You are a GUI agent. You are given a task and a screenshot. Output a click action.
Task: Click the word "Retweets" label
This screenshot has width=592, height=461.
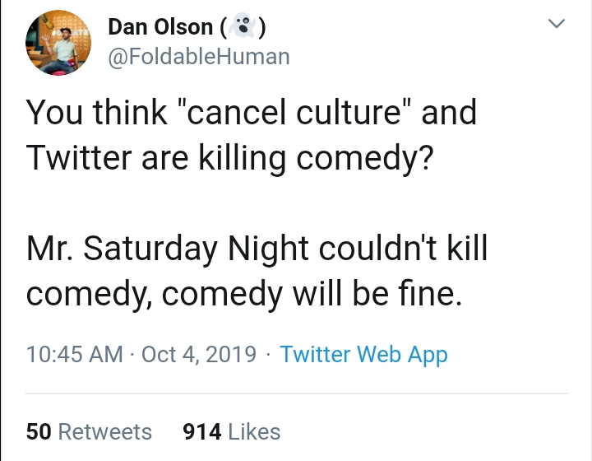click(x=105, y=432)
